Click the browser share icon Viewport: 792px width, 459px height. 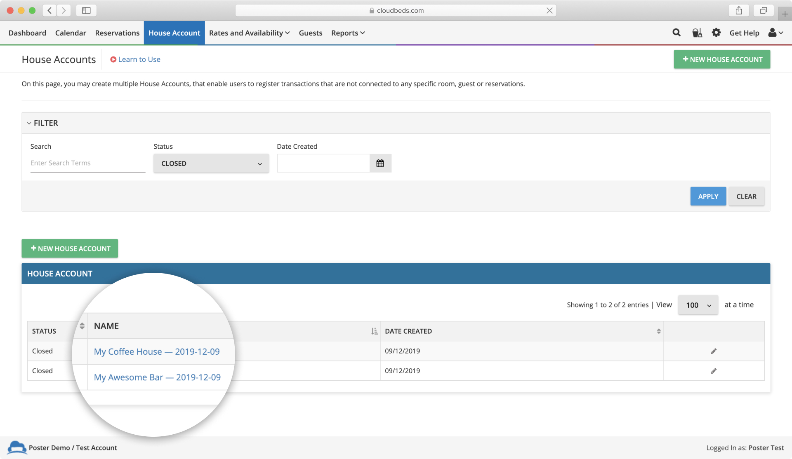pos(739,10)
